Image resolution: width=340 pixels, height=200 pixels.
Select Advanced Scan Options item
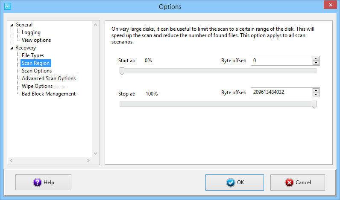[x=49, y=78]
